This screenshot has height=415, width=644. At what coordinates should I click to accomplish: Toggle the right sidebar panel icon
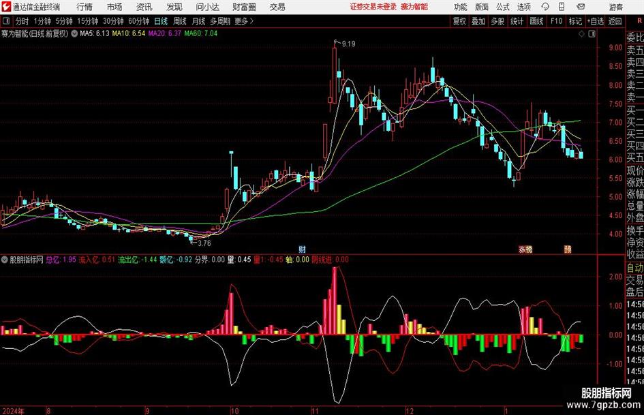[592, 34]
